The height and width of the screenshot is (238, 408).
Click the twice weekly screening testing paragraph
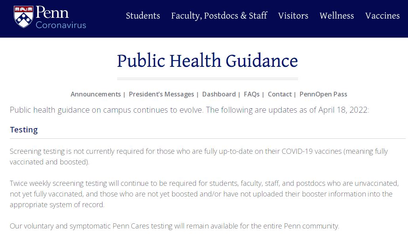pos(198,194)
